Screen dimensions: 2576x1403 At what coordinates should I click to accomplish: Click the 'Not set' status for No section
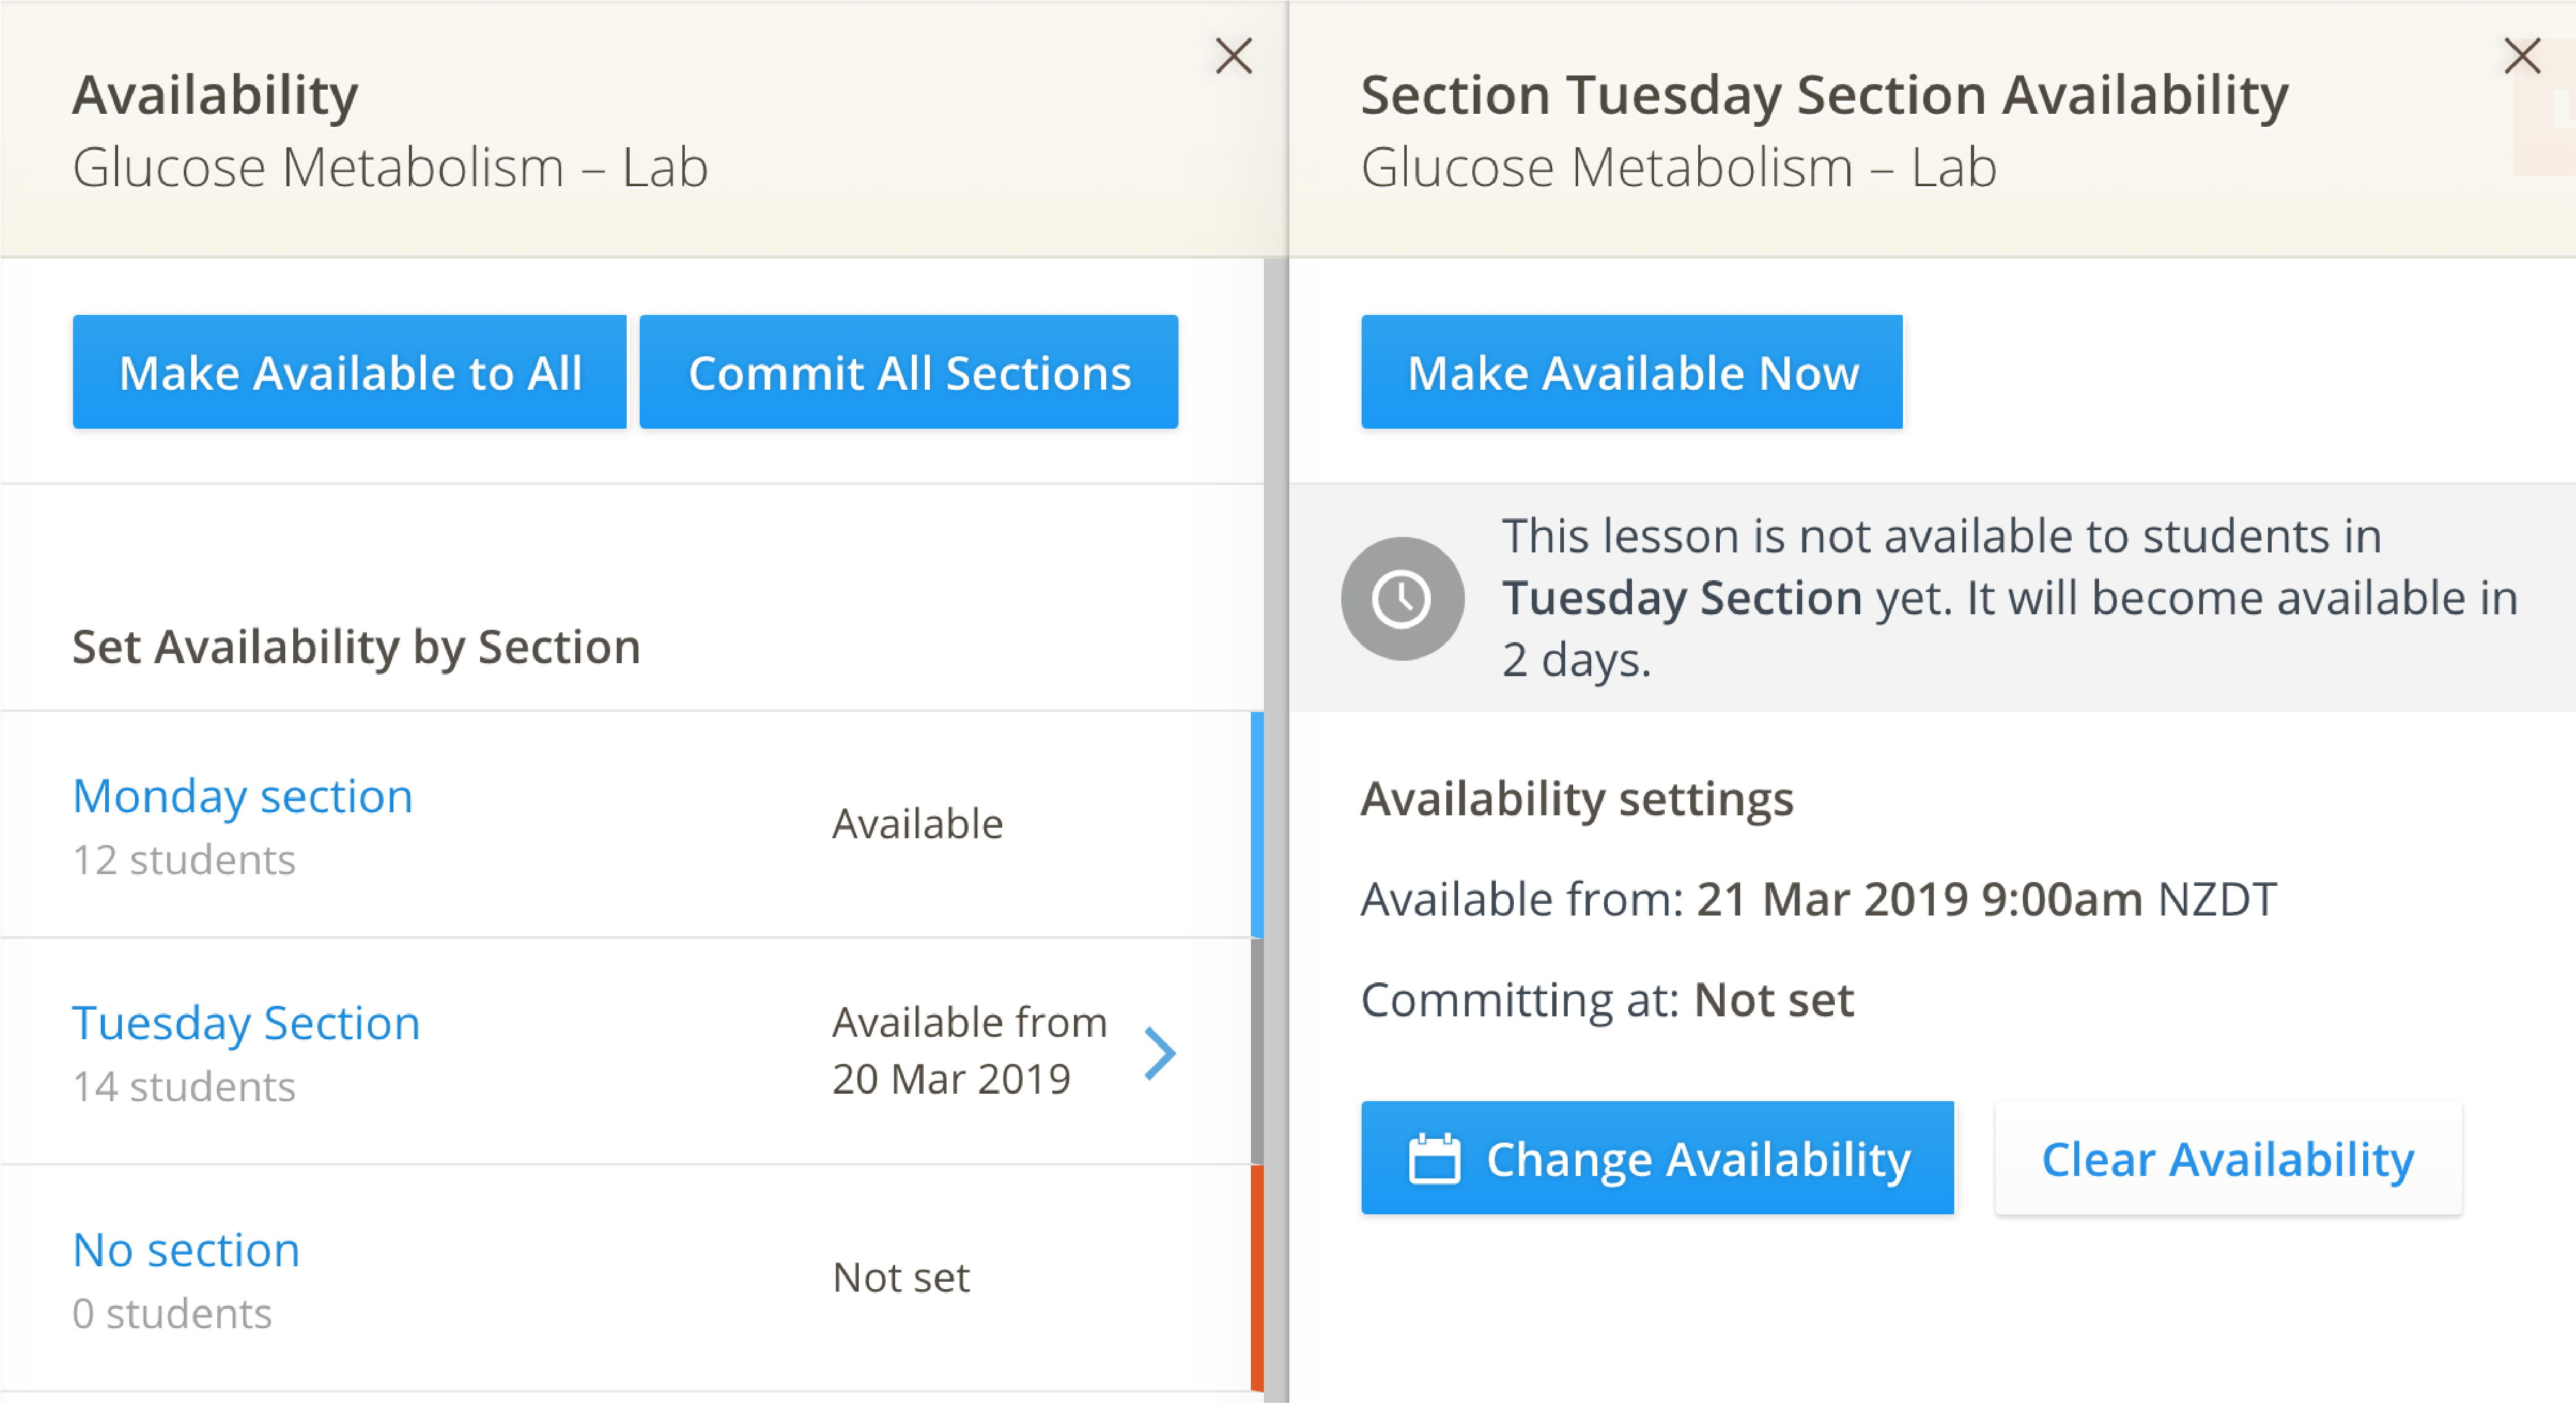[x=900, y=1277]
